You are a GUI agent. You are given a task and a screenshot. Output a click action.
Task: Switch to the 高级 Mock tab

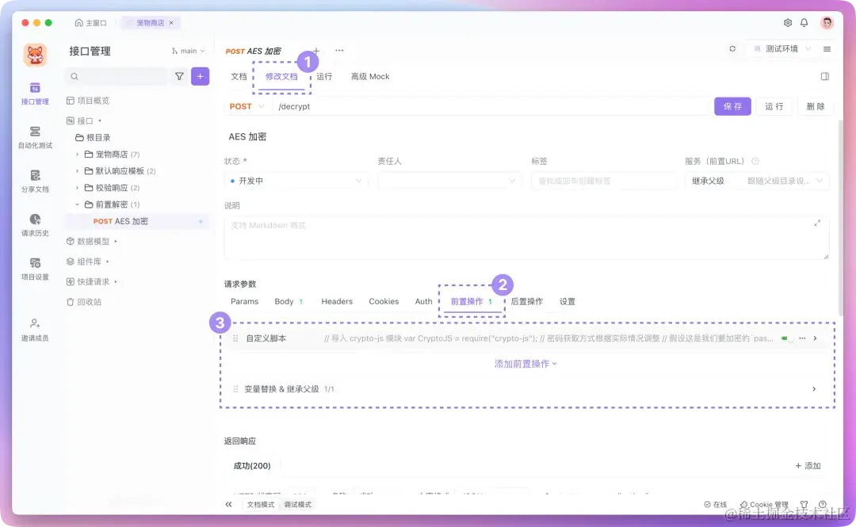(x=369, y=76)
